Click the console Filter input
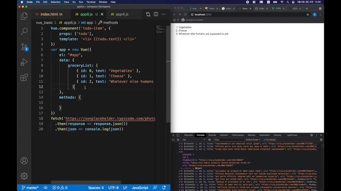 click(229, 140)
